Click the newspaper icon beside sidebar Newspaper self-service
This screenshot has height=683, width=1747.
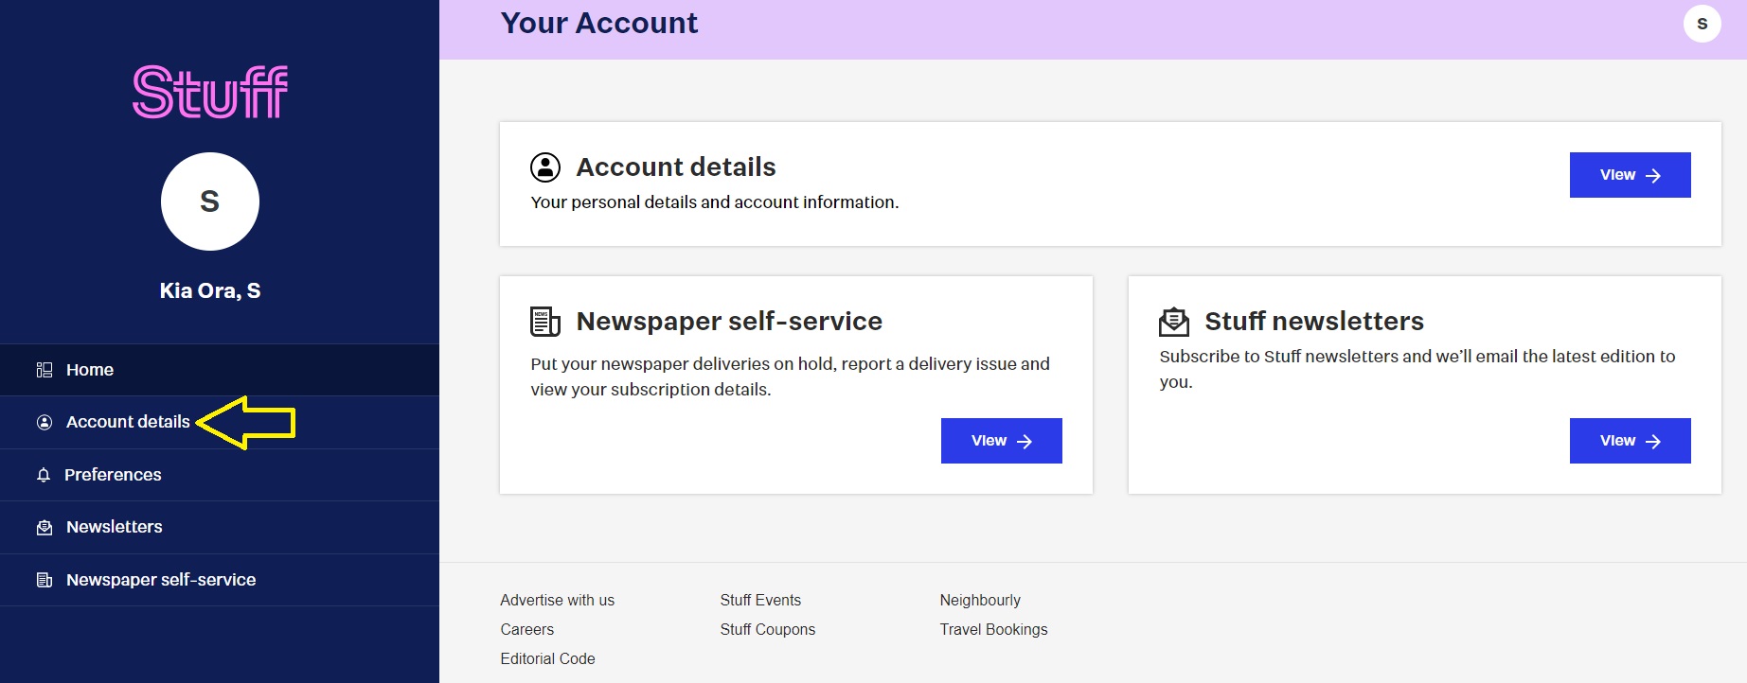click(x=45, y=580)
